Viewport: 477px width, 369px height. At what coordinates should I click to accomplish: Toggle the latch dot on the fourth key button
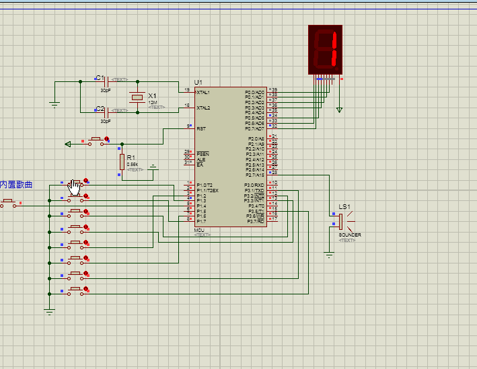point(86,227)
